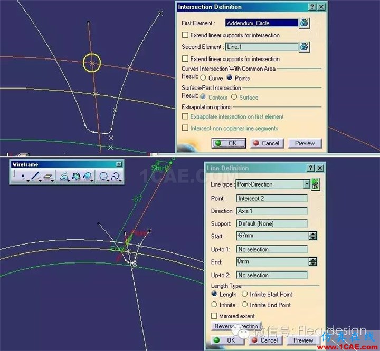Open the Line type dropdown
This screenshot has width=380, height=351.
[307, 184]
